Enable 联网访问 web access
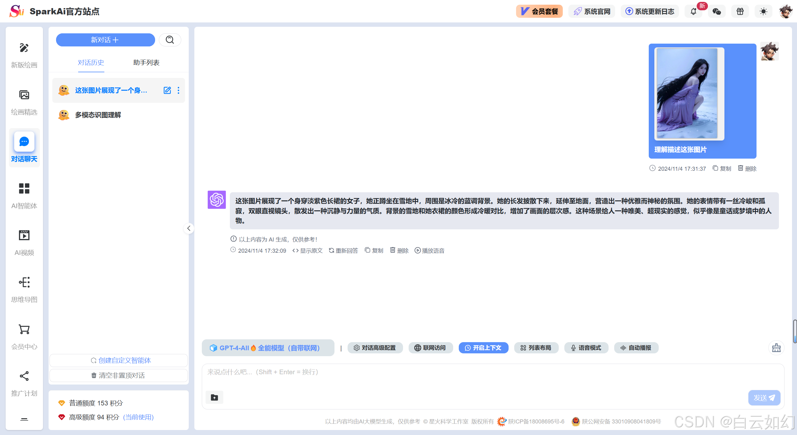This screenshot has height=435, width=797. [x=430, y=348]
